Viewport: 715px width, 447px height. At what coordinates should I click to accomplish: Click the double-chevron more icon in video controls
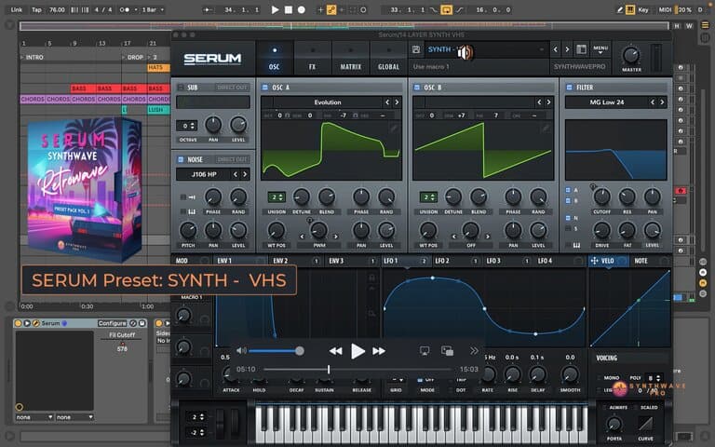coord(474,351)
